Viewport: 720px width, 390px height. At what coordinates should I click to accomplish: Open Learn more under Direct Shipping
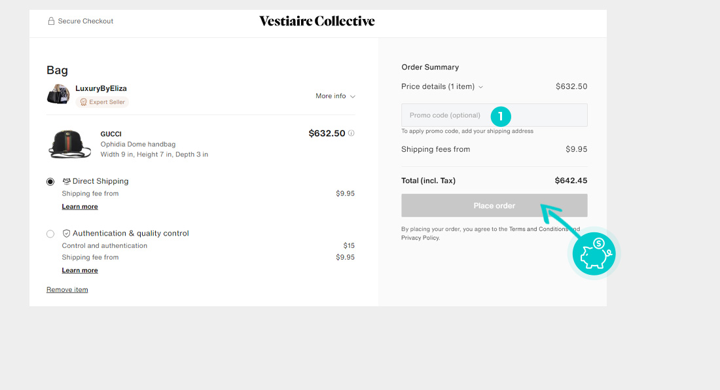coord(80,207)
